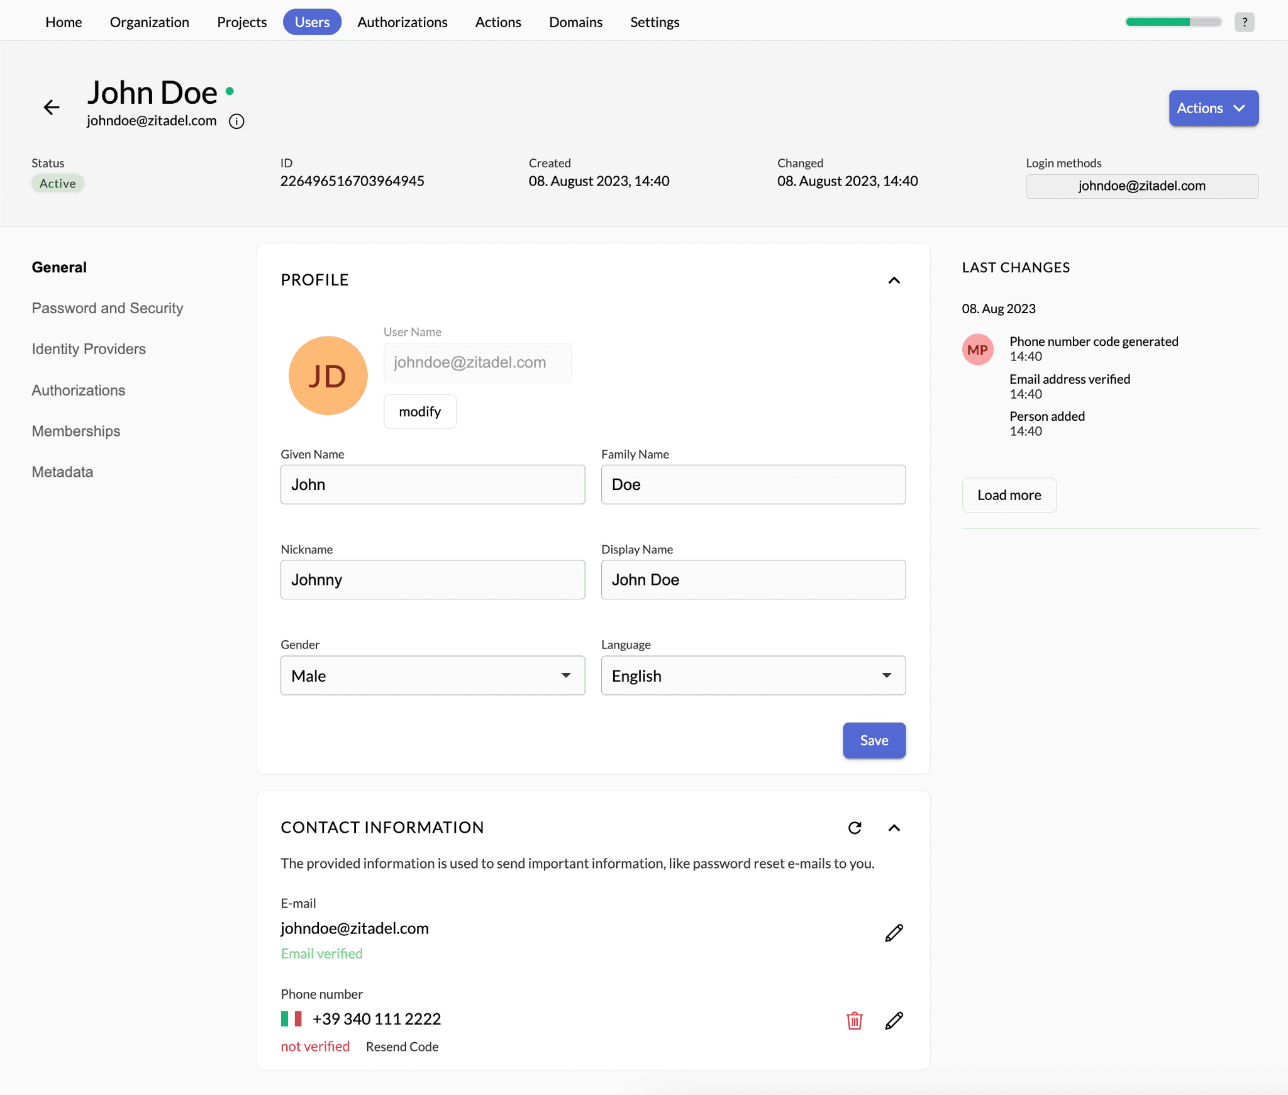The width and height of the screenshot is (1288, 1095).
Task: Open the Language dropdown
Action: (753, 675)
